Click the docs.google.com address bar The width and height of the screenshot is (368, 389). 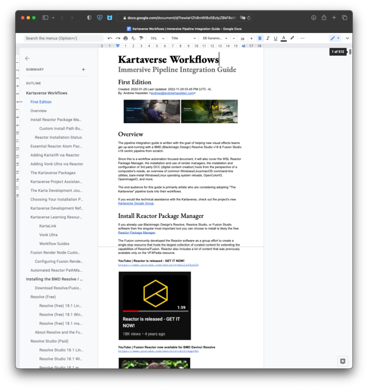pos(181,18)
